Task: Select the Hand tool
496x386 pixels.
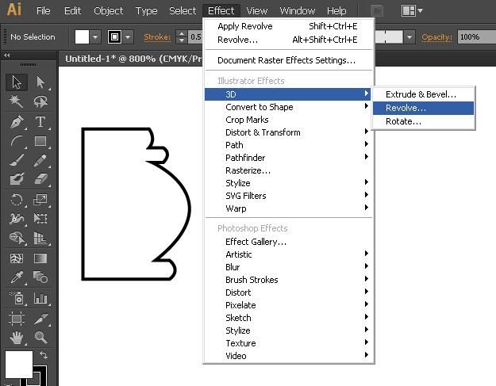Action: (17, 338)
